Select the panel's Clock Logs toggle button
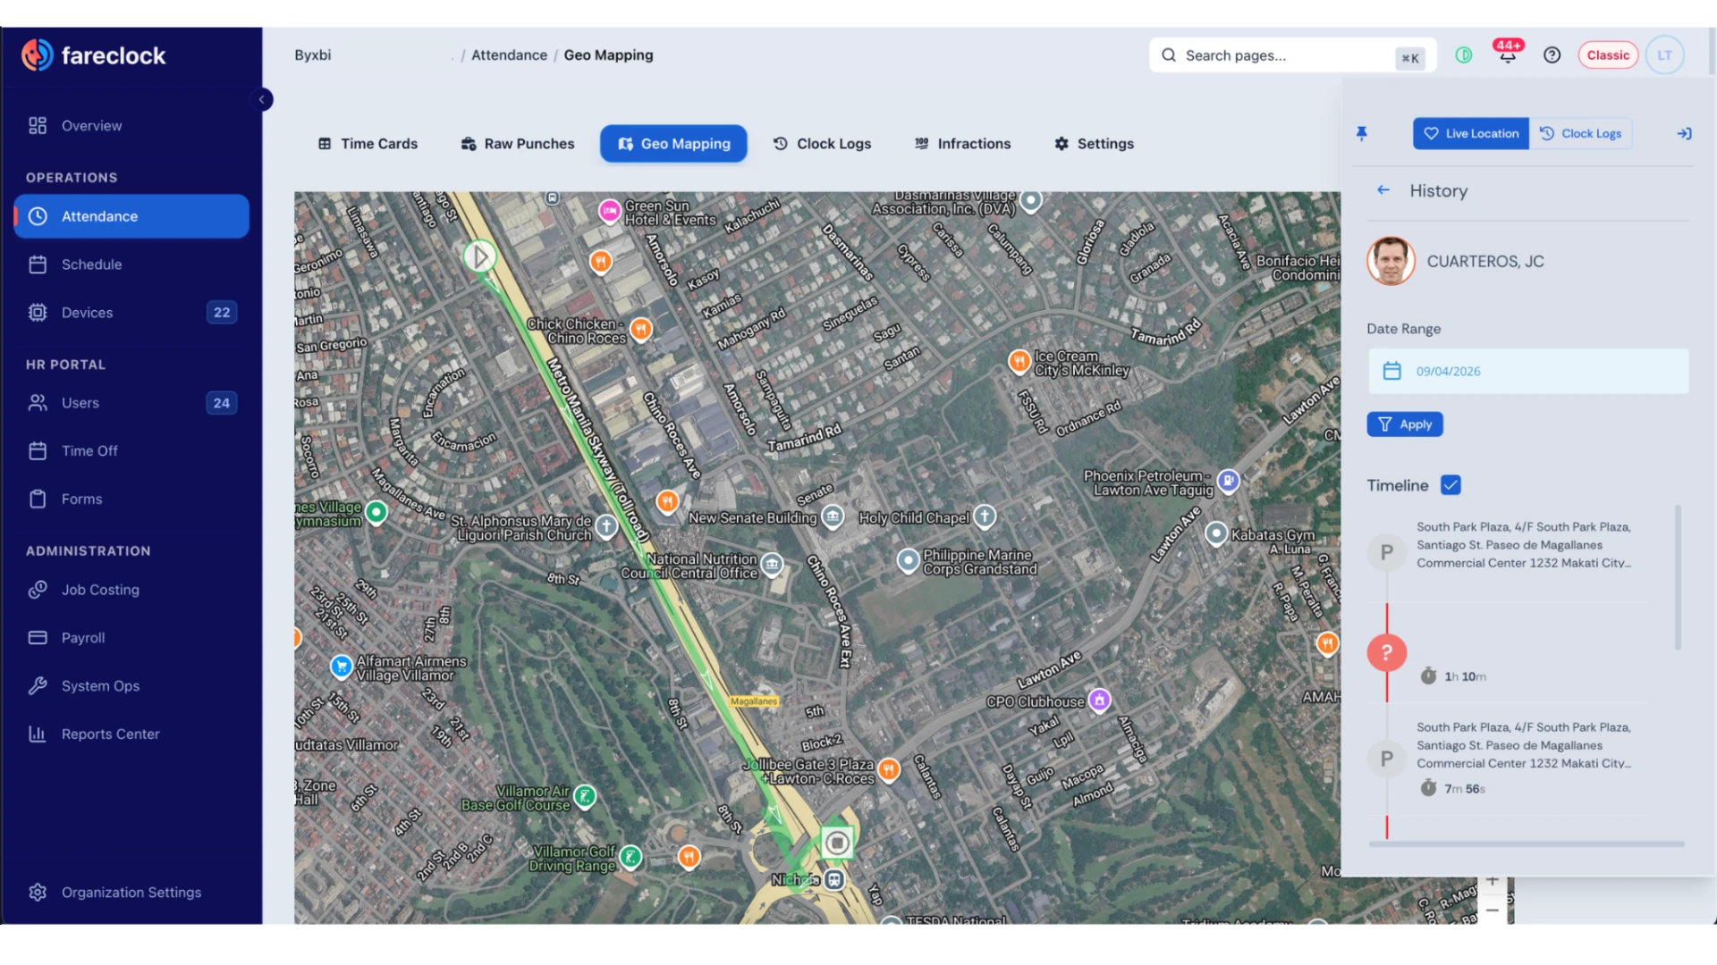 [x=1581, y=134]
